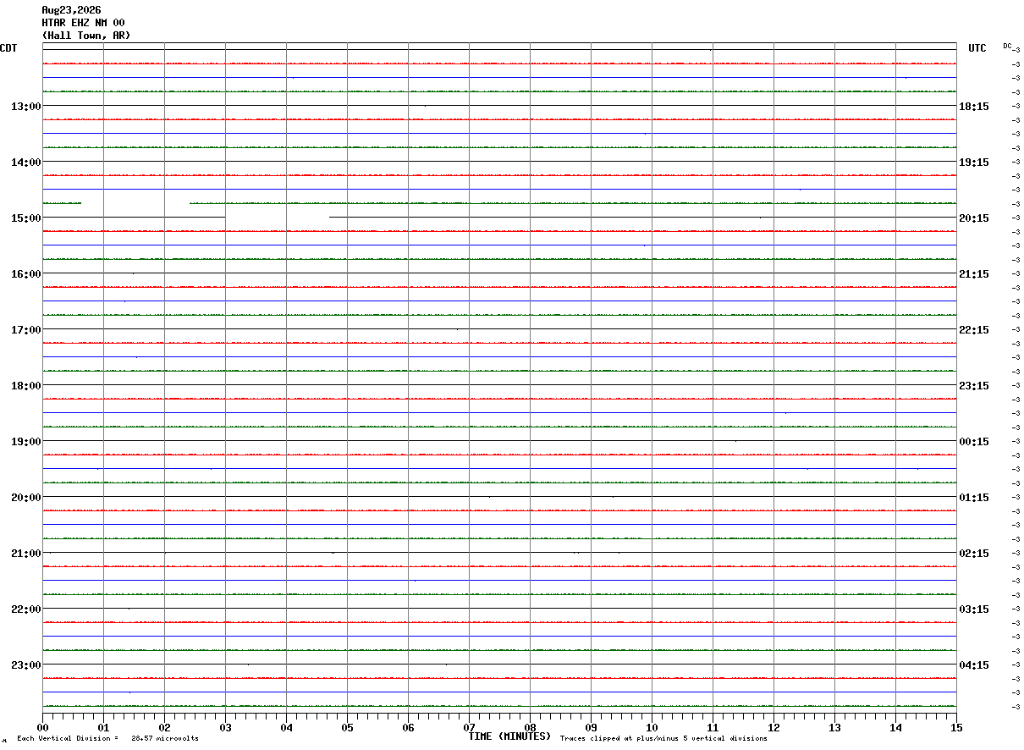Click minute 03 on the time axis
This screenshot has width=1024, height=750.
pos(225,727)
